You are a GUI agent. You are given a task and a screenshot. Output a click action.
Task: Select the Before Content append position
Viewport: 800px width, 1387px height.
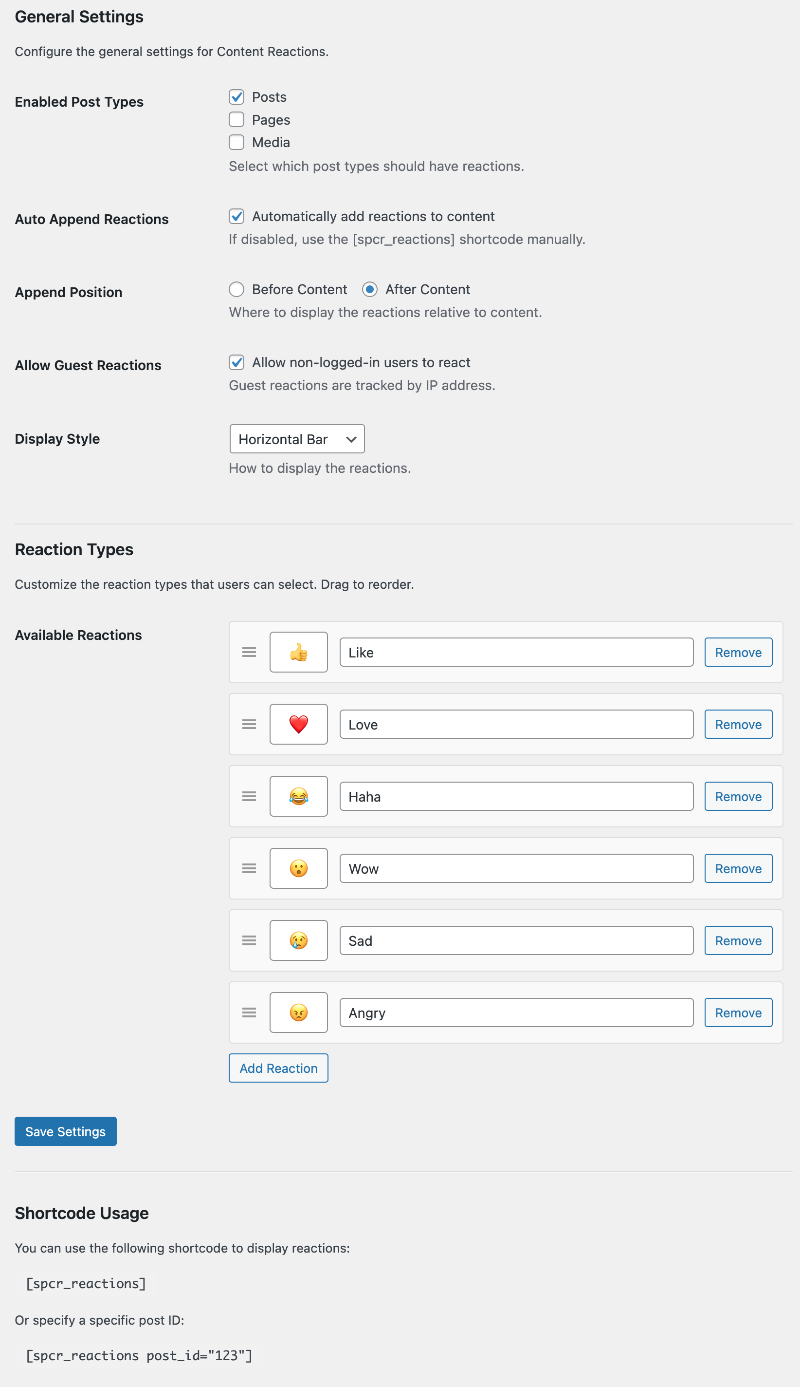click(236, 289)
